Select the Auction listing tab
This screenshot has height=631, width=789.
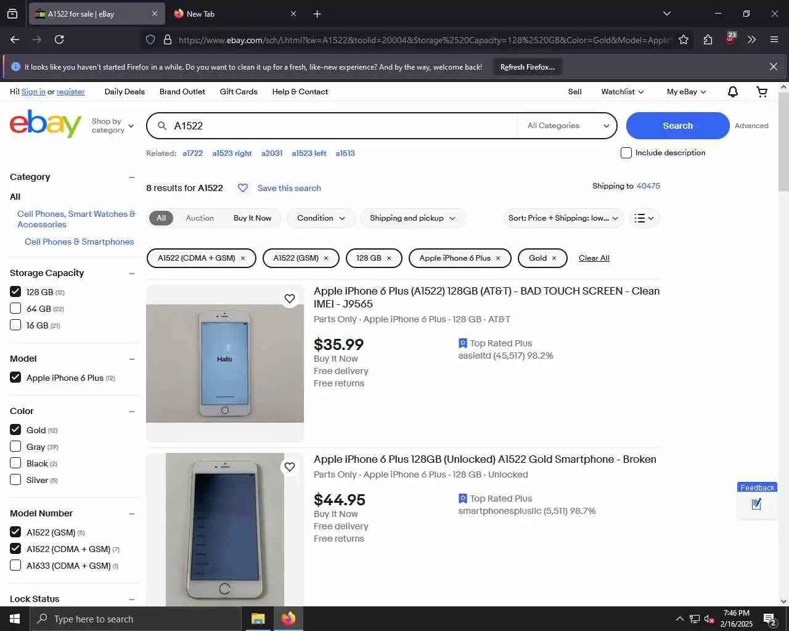click(x=200, y=218)
